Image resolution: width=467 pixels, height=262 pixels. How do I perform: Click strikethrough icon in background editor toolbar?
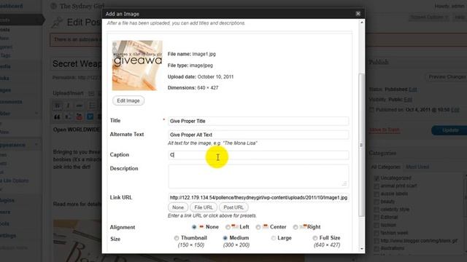coord(80,106)
